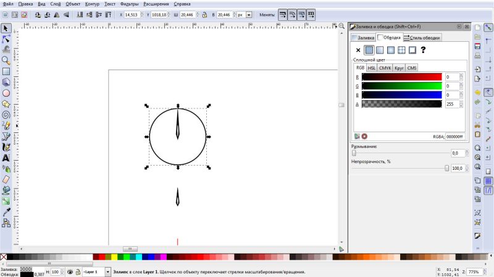Pick yellow swatch in bottom palette
Viewport: 494px width, 277px height.
(114, 257)
